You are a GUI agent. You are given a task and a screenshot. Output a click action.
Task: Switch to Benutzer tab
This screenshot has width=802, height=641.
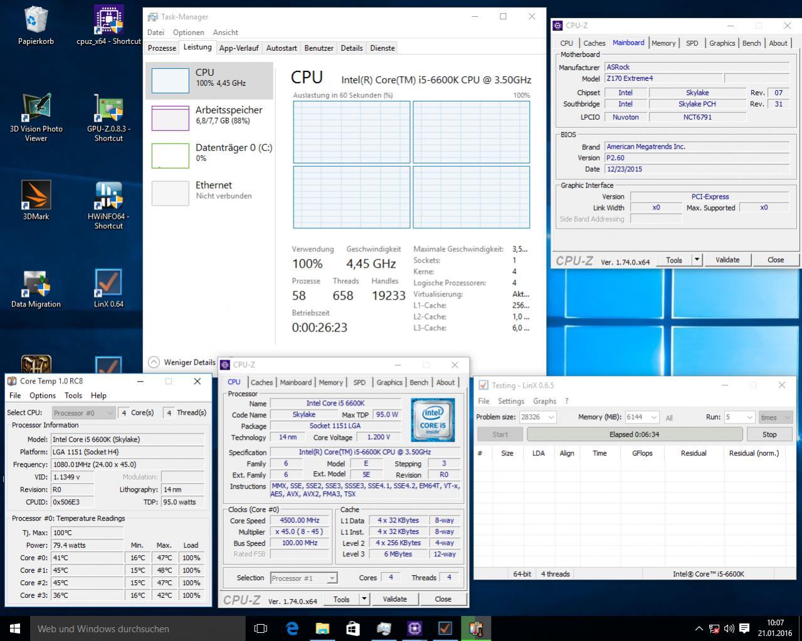(x=319, y=48)
